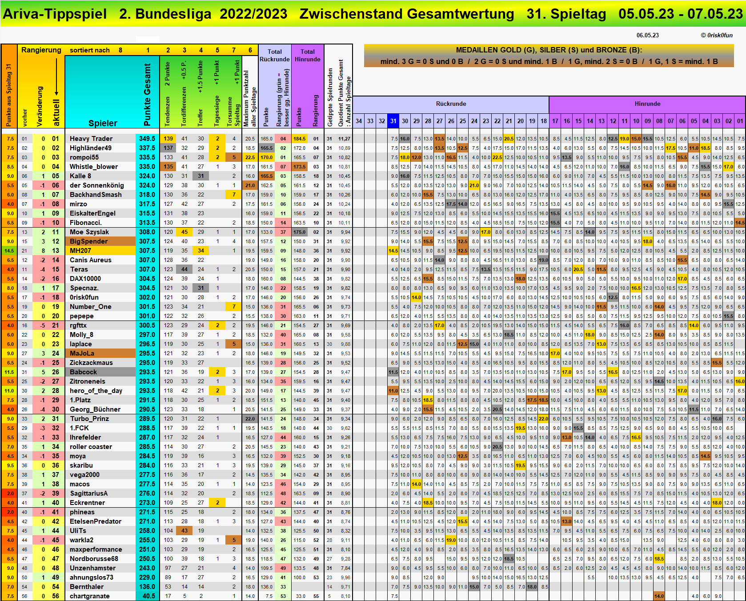The width and height of the screenshot is (746, 601).
Task: Select Heavy Trader Hinrunde points 184.5
Action: pos(300,139)
